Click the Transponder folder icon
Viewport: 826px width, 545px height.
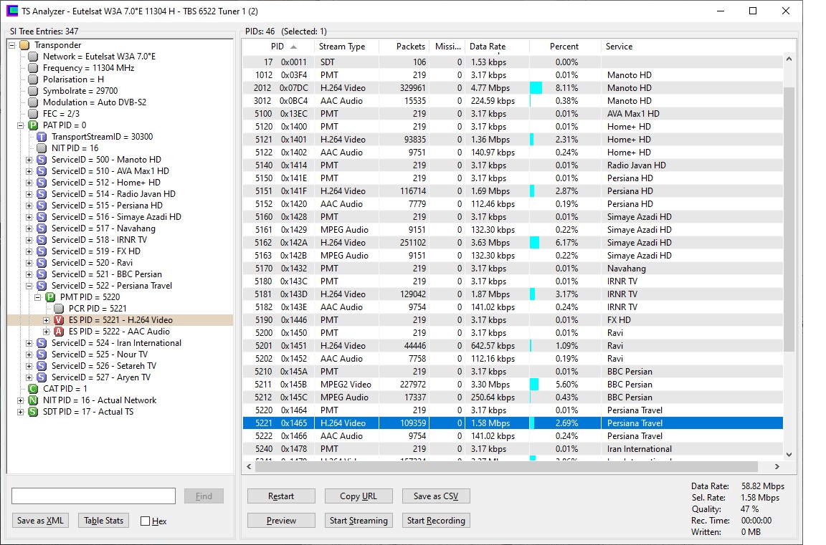pyautogui.click(x=24, y=45)
